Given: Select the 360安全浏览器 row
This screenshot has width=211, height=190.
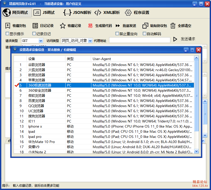Looking at the screenshot, I should coord(104,90).
